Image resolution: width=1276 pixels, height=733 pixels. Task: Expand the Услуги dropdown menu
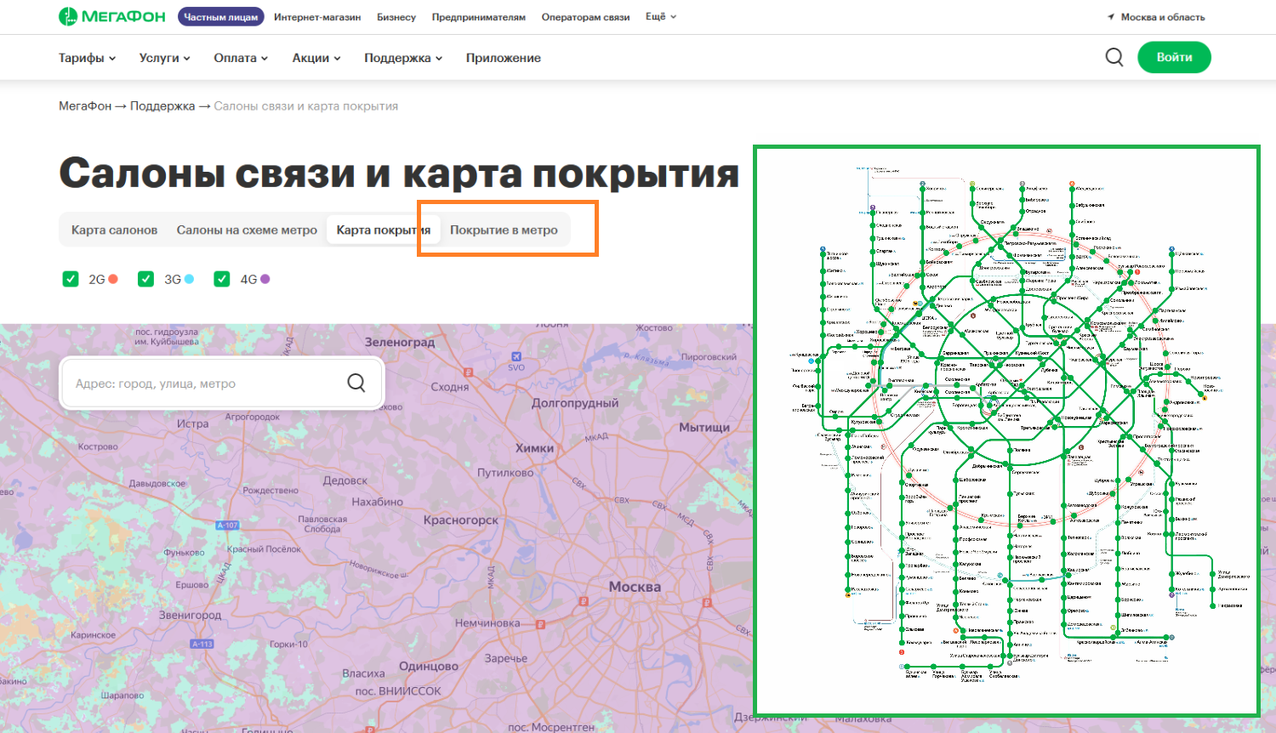(x=165, y=58)
